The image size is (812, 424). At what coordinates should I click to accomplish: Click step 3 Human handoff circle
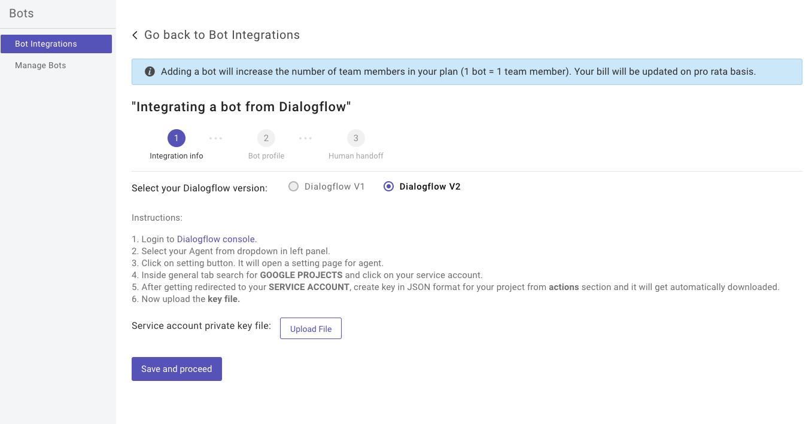pos(356,138)
